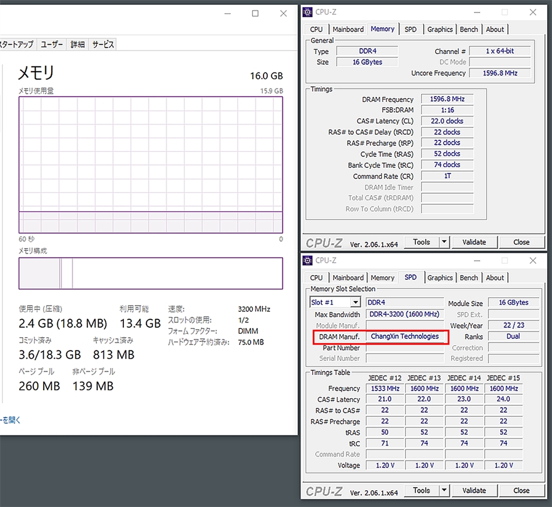Open the About tab in the bottom CPU-Z window
The height and width of the screenshot is (507, 552).
495,278
